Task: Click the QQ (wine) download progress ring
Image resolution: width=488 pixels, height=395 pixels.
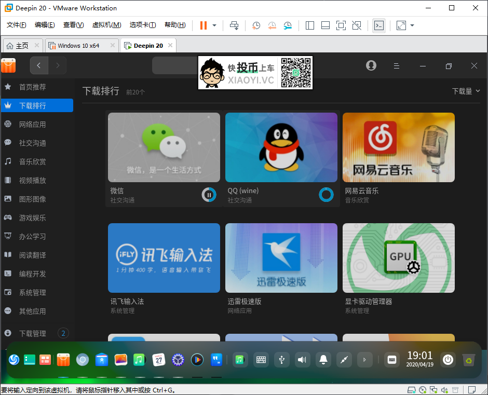Action: (327, 195)
